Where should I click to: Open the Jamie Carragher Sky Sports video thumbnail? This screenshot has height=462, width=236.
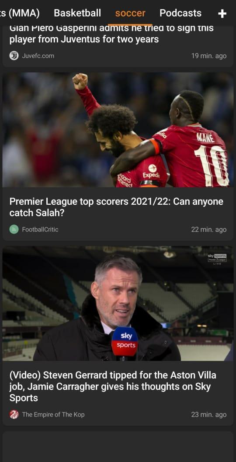point(118,304)
